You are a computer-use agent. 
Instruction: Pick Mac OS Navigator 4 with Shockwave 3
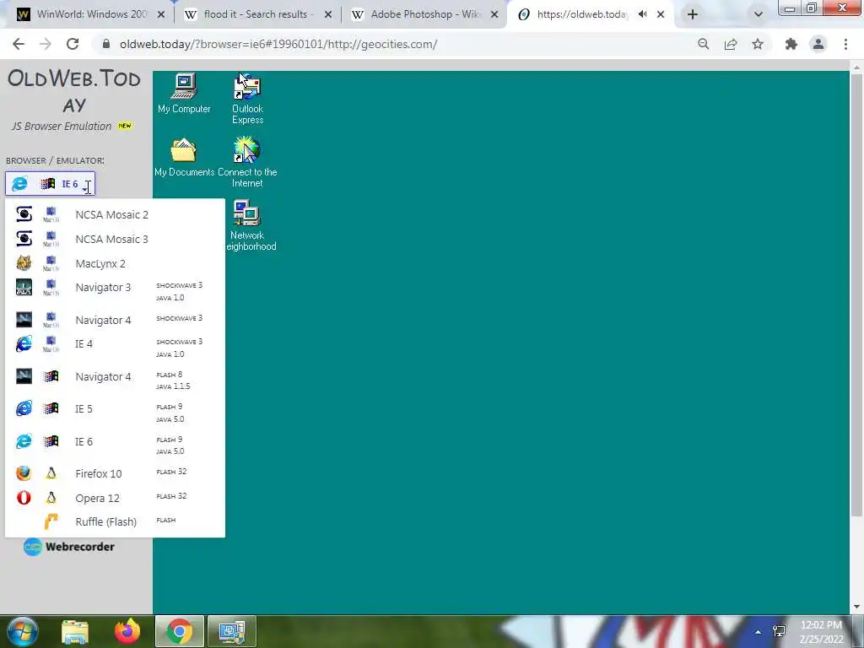tap(115, 320)
